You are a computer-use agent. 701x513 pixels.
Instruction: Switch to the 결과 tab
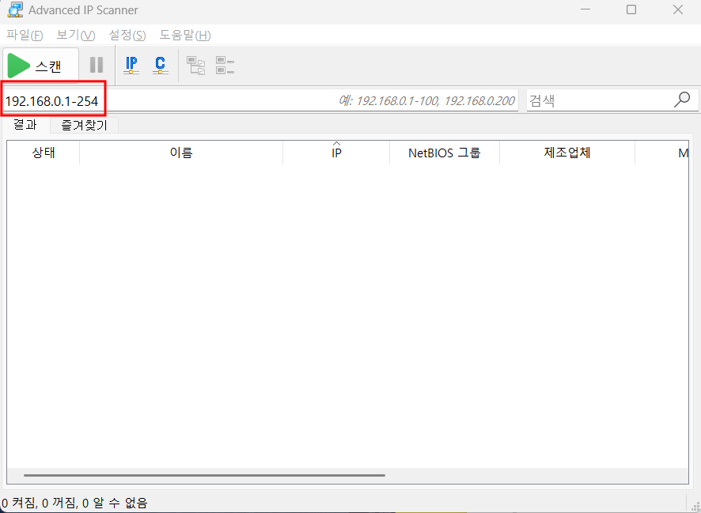(x=25, y=125)
